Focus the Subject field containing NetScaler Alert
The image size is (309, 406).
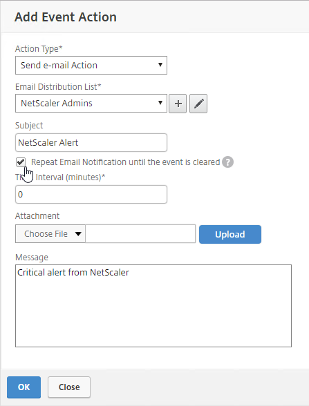pyautogui.click(x=91, y=143)
